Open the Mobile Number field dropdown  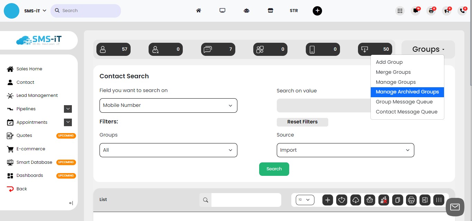coord(168,105)
